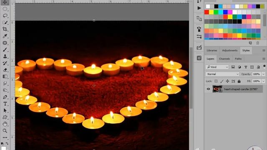The image size is (267, 150).
Task: Select the Crop tool
Action: (5, 29)
